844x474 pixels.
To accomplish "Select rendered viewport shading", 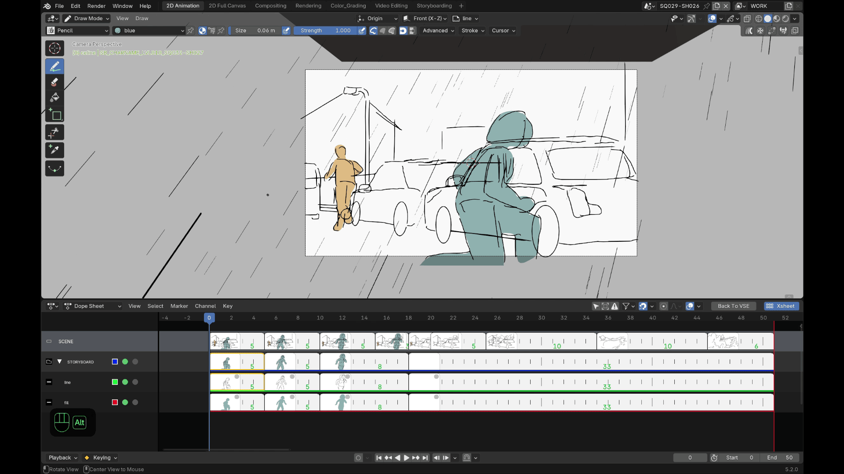I will [786, 18].
